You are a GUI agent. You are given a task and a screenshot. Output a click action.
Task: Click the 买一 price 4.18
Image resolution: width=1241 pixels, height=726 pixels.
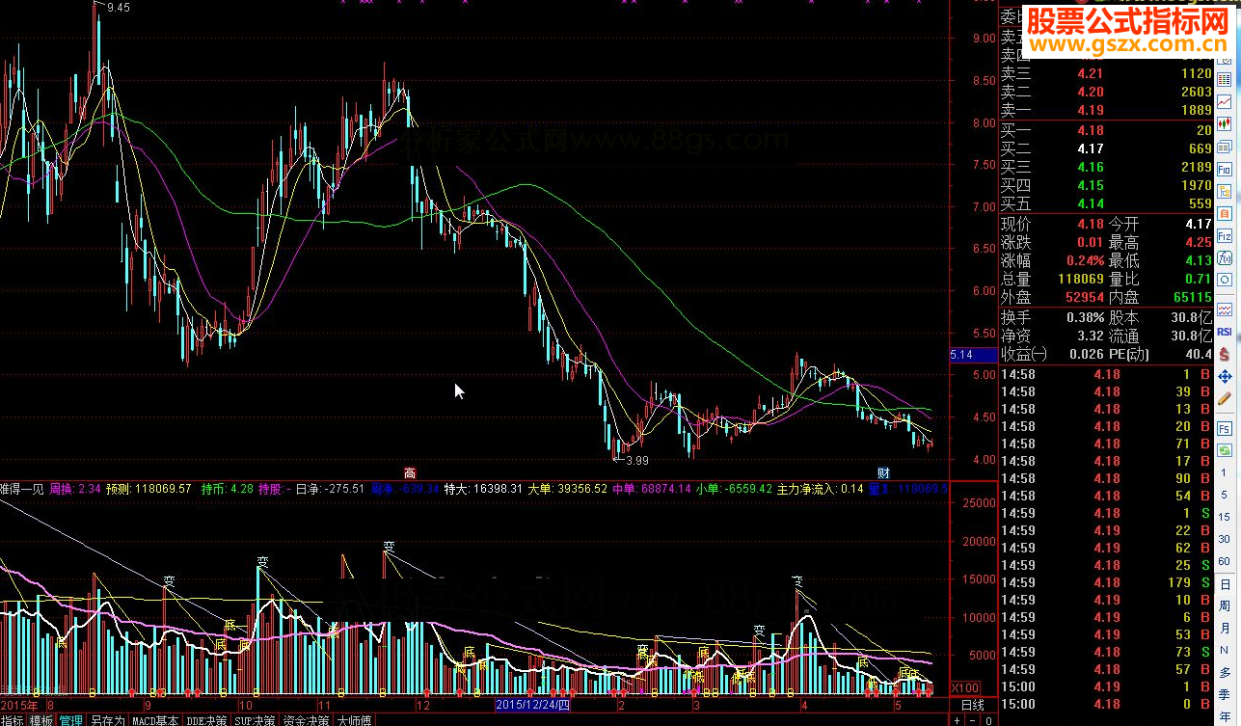pos(1091,130)
